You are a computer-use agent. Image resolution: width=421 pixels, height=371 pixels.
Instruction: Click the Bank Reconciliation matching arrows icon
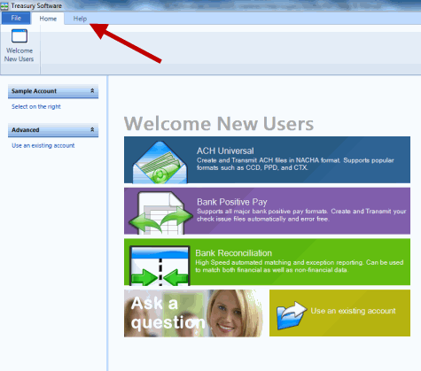click(160, 266)
